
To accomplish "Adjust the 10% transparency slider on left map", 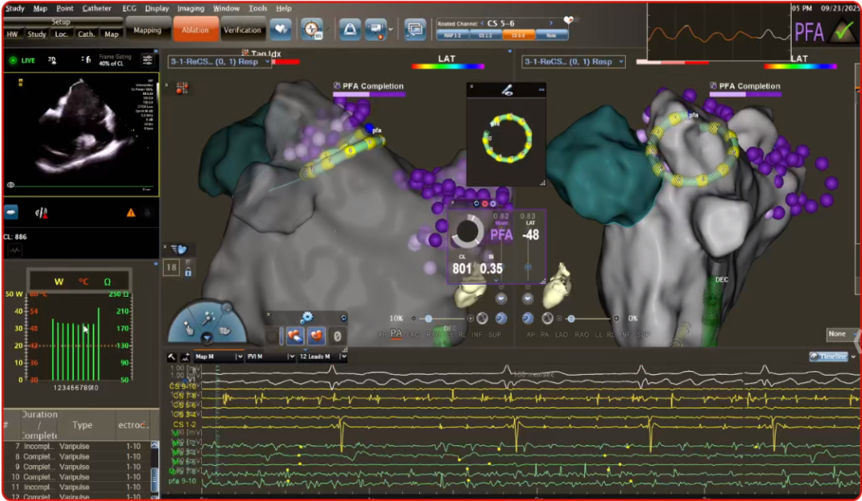I will (429, 318).
